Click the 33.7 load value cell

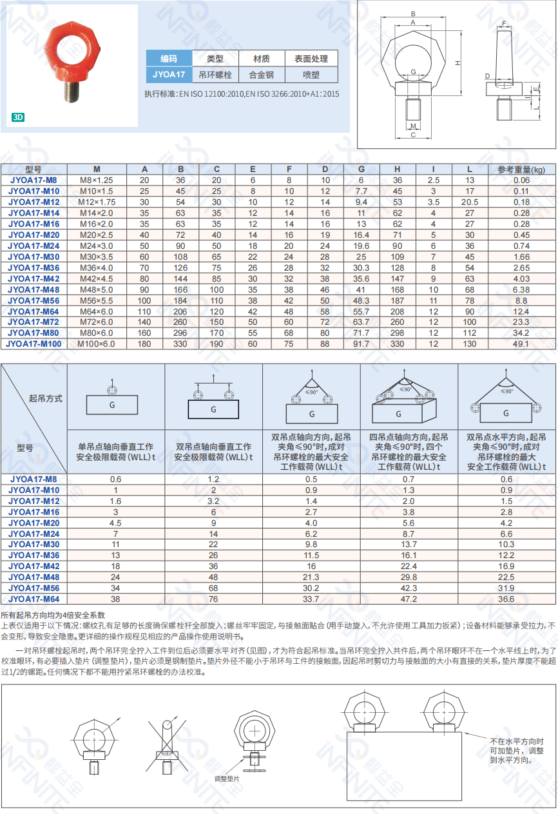click(x=311, y=599)
